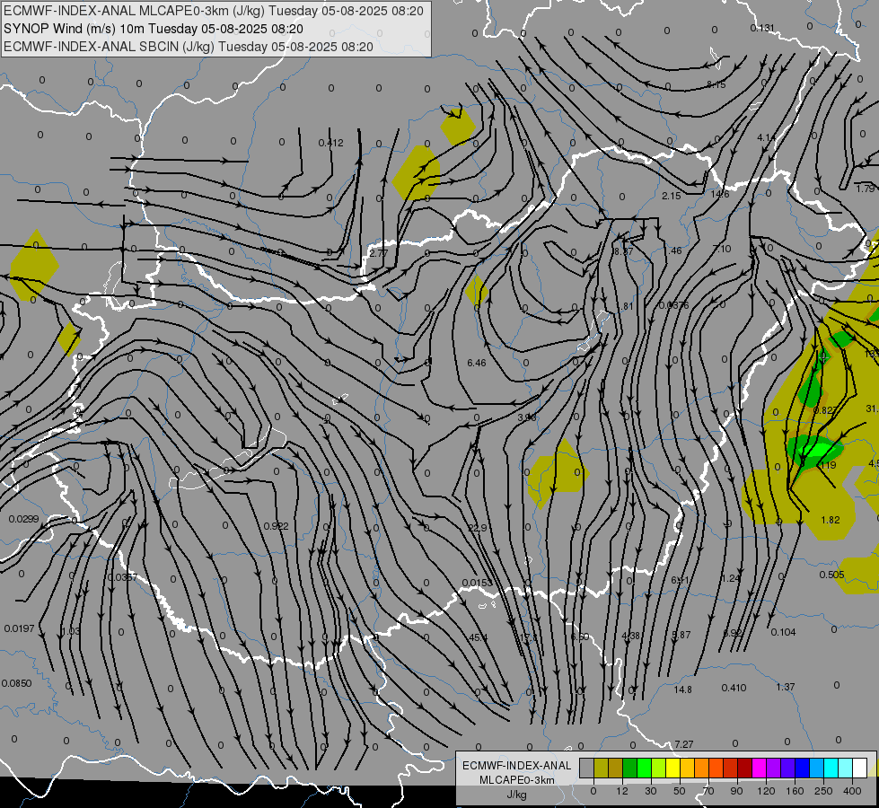Click the legend tick label 50
Image resolution: width=879 pixels, height=808 pixels.
679,791
